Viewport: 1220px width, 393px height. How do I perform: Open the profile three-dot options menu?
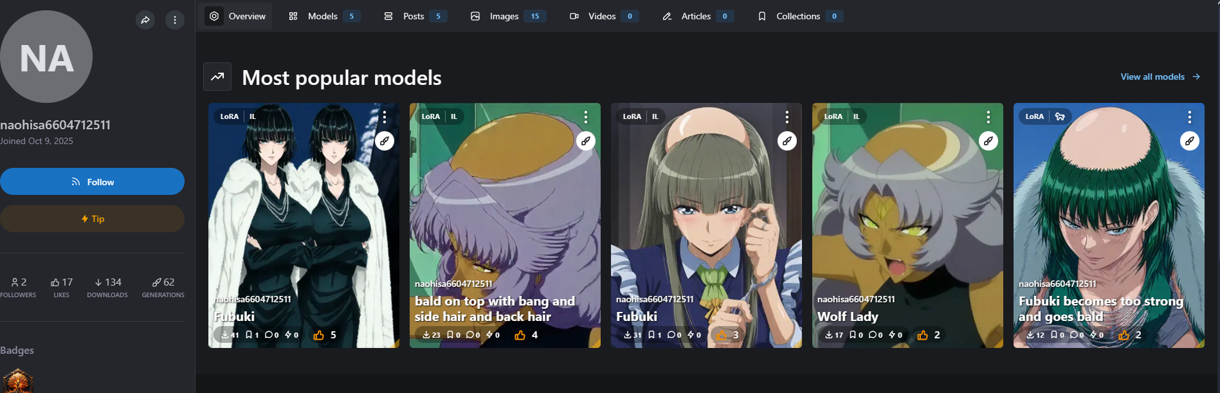click(175, 20)
